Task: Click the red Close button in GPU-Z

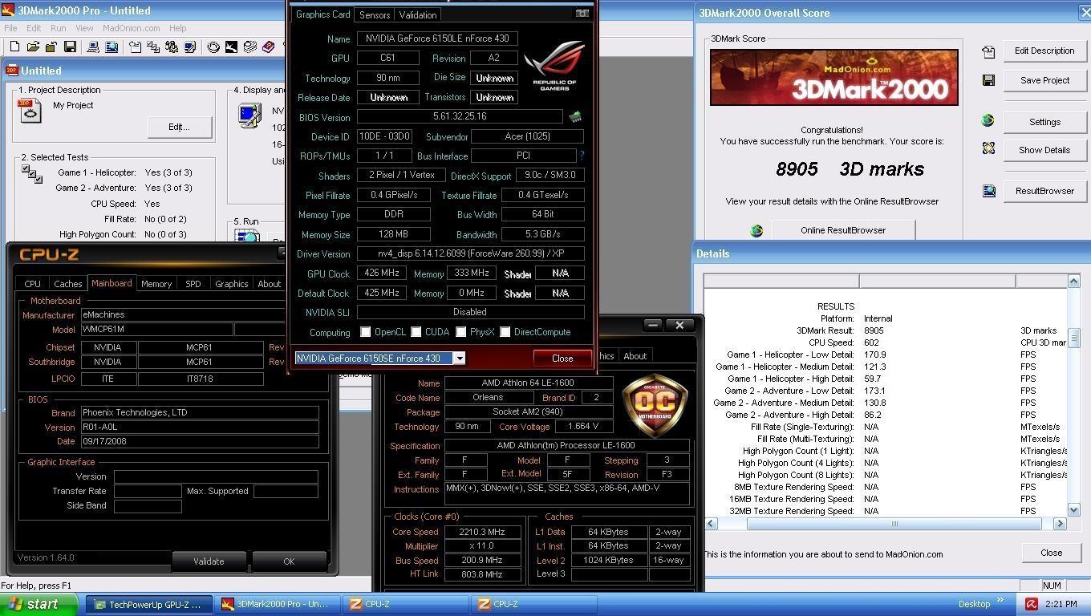Action: (x=562, y=359)
